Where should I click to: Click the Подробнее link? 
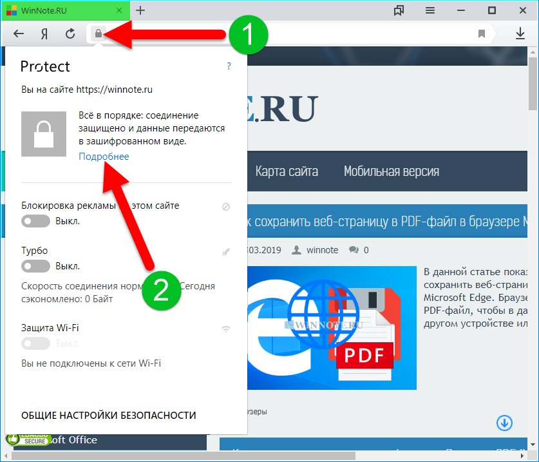[x=104, y=157]
